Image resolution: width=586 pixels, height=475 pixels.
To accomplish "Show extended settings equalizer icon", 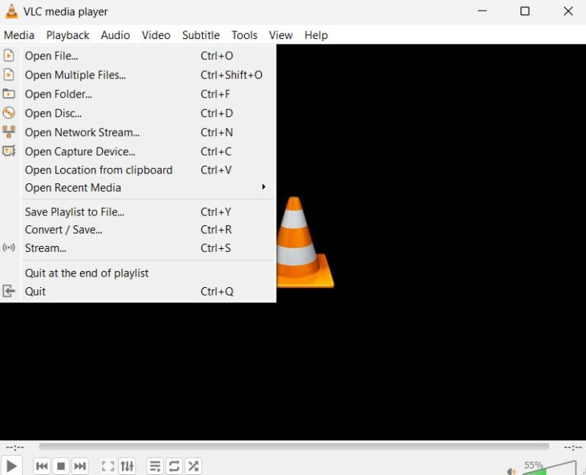I will [127, 466].
